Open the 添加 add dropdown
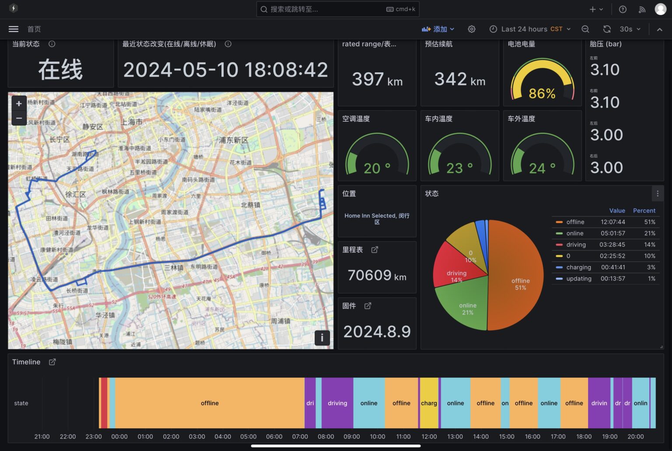The image size is (672, 451). click(x=438, y=29)
